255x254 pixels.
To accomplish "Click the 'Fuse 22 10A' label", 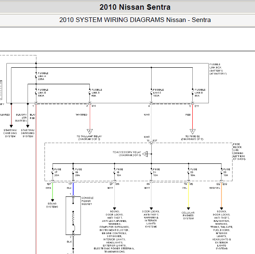I will (194, 172).
